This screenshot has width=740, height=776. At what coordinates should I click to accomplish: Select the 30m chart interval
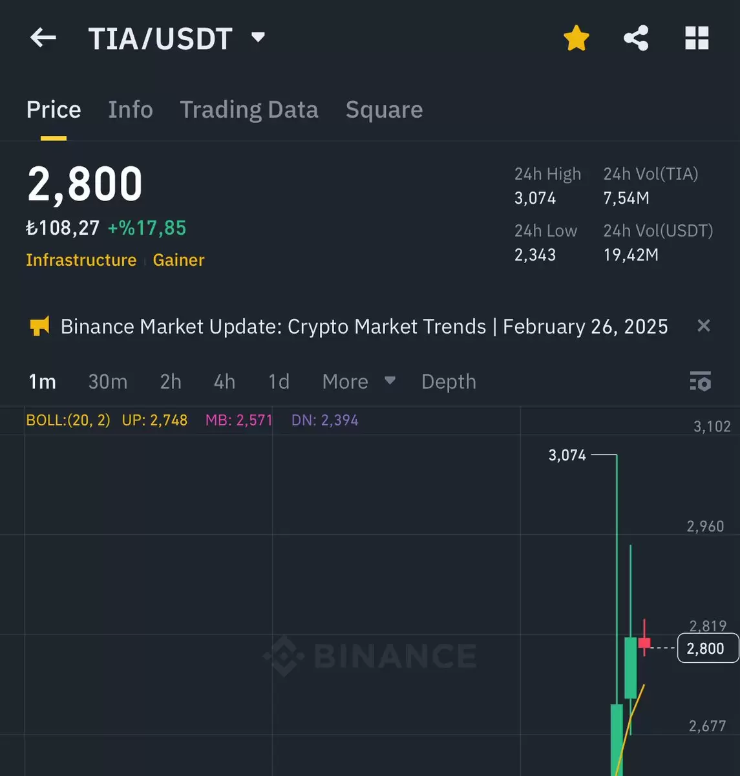point(108,382)
